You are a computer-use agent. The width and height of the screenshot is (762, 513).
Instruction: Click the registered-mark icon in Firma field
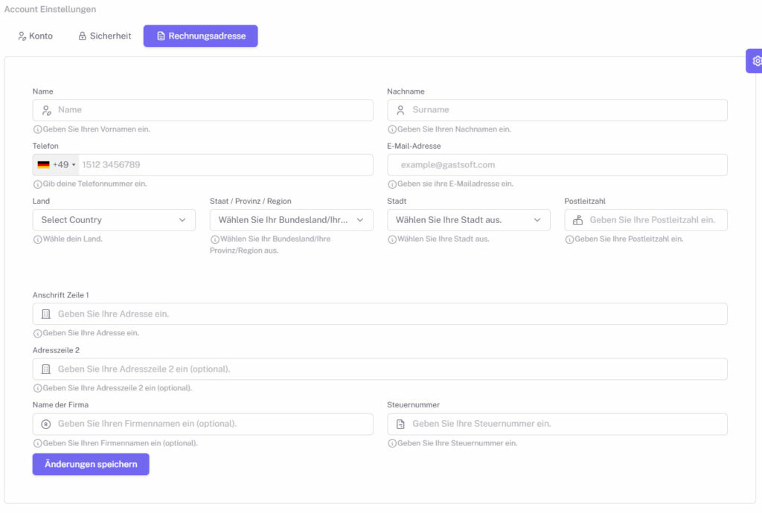[46, 424]
